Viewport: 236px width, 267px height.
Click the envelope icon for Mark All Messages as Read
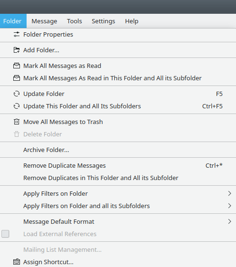(x=17, y=66)
